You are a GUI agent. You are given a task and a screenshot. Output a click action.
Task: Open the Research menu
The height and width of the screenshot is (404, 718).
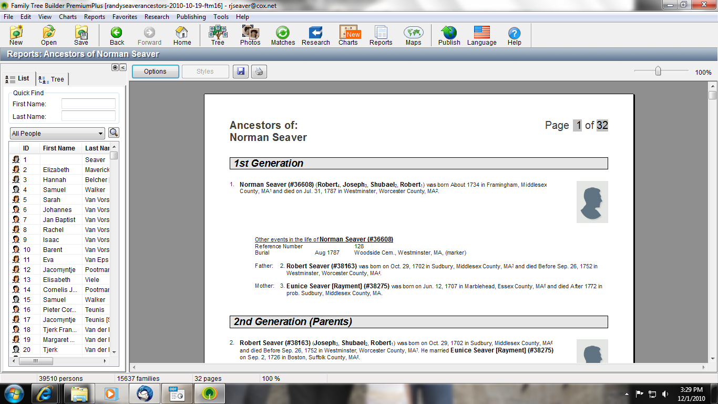tap(157, 17)
